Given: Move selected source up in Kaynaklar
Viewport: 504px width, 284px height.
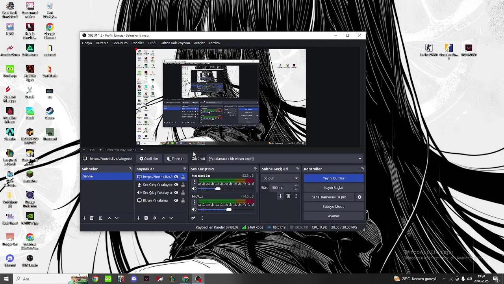Looking at the screenshot, I should (164, 218).
